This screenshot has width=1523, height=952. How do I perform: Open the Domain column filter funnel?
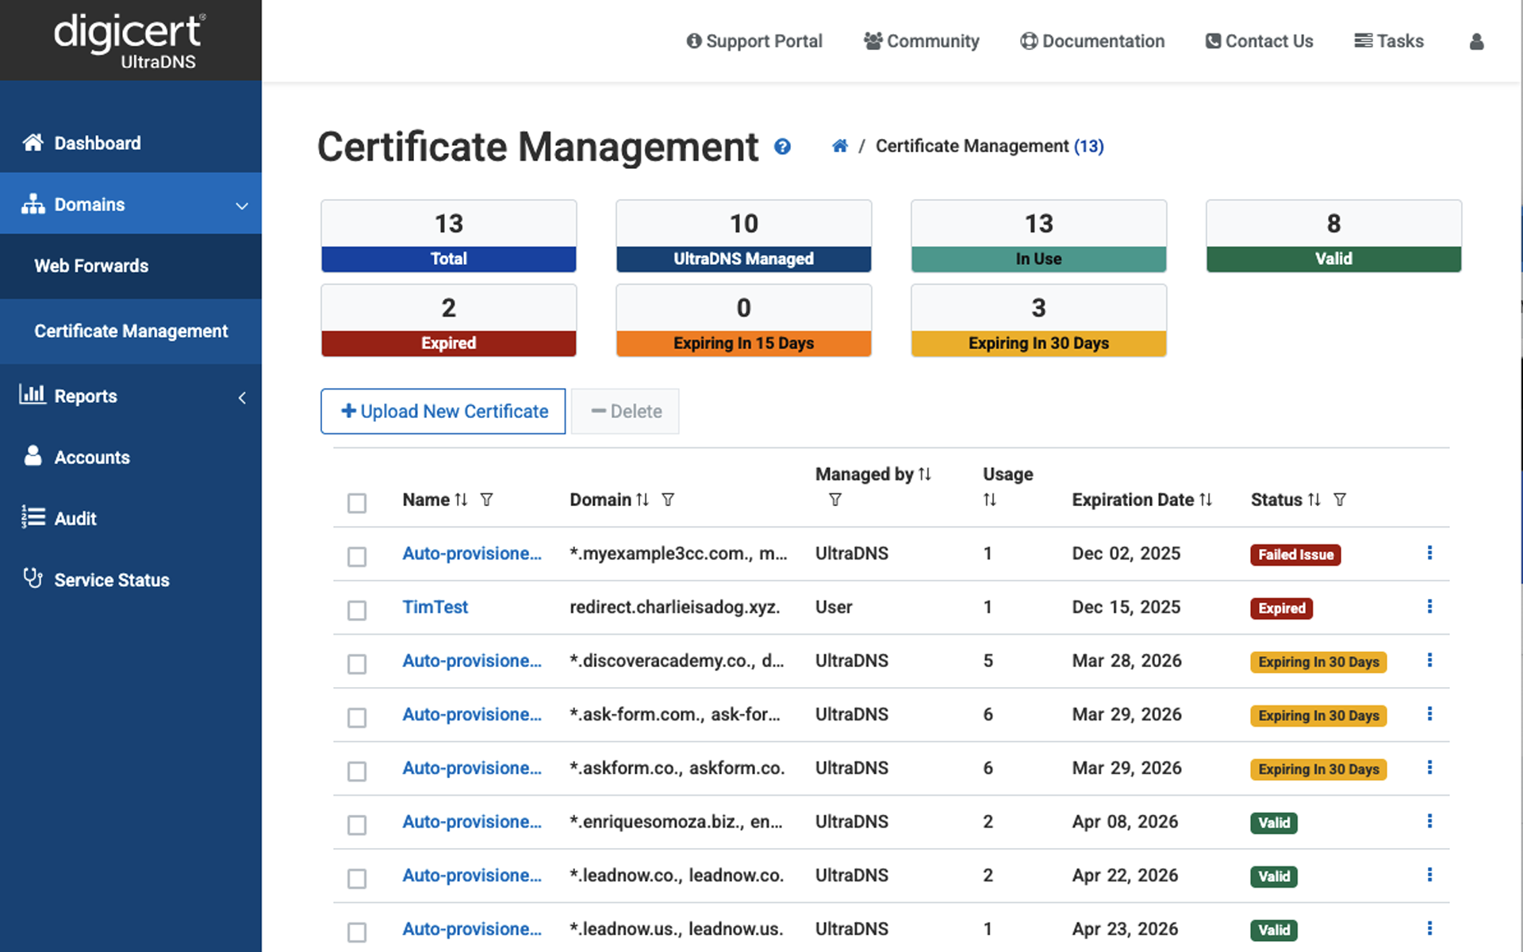click(668, 500)
